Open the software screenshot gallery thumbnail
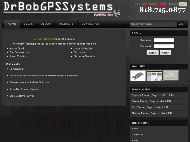190x142 pixels. [x=154, y=76]
